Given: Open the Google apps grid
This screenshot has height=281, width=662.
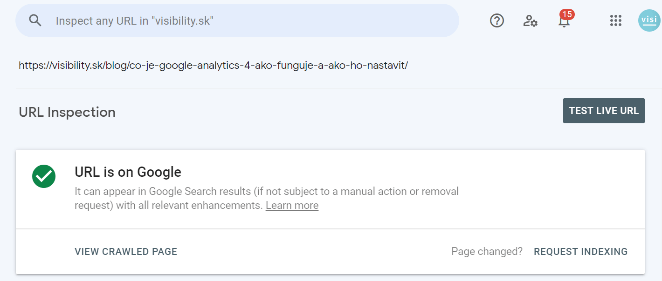Looking at the screenshot, I should pos(616,20).
